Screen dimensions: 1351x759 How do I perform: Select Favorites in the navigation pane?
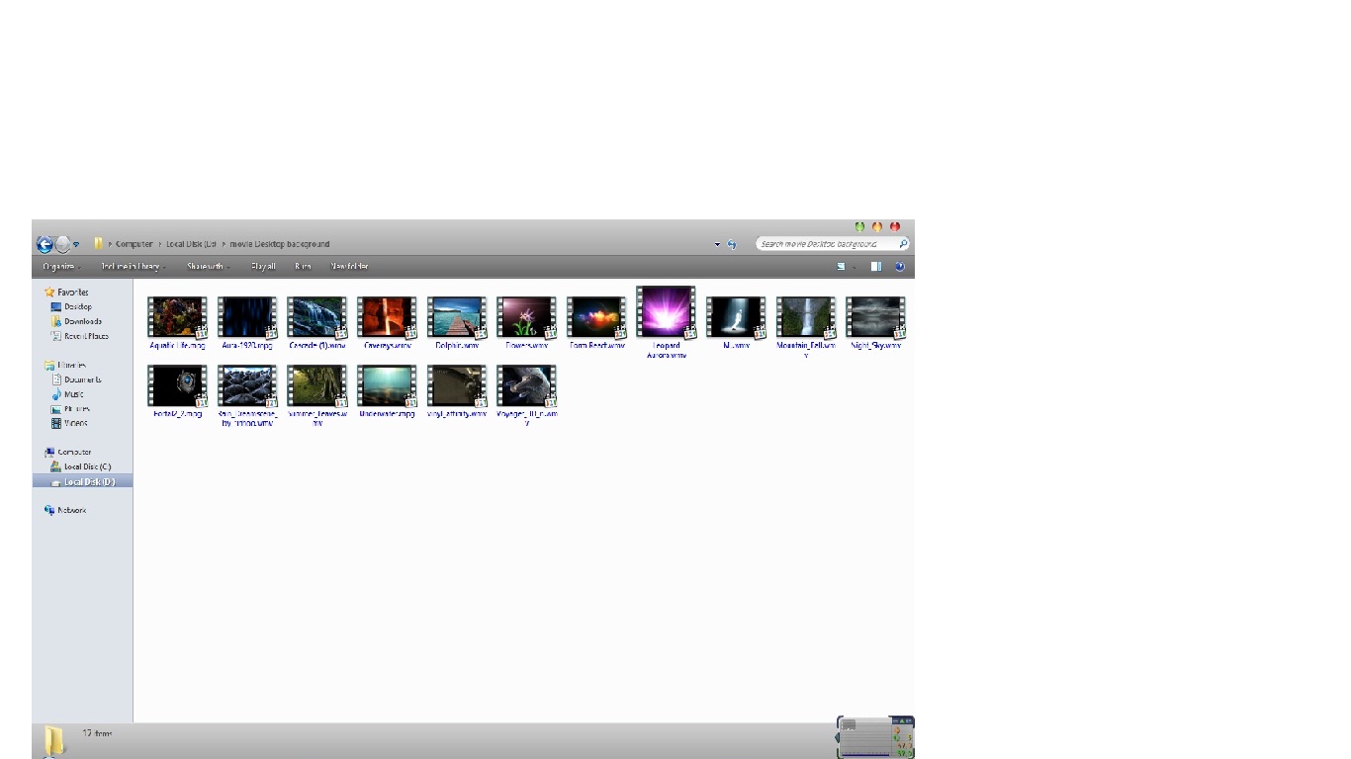click(66, 293)
